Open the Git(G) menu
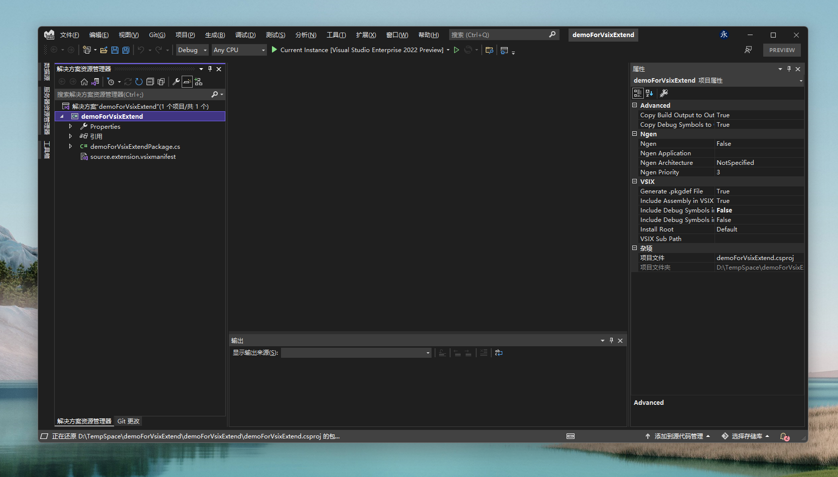Screen dimensions: 838x477 157,35
